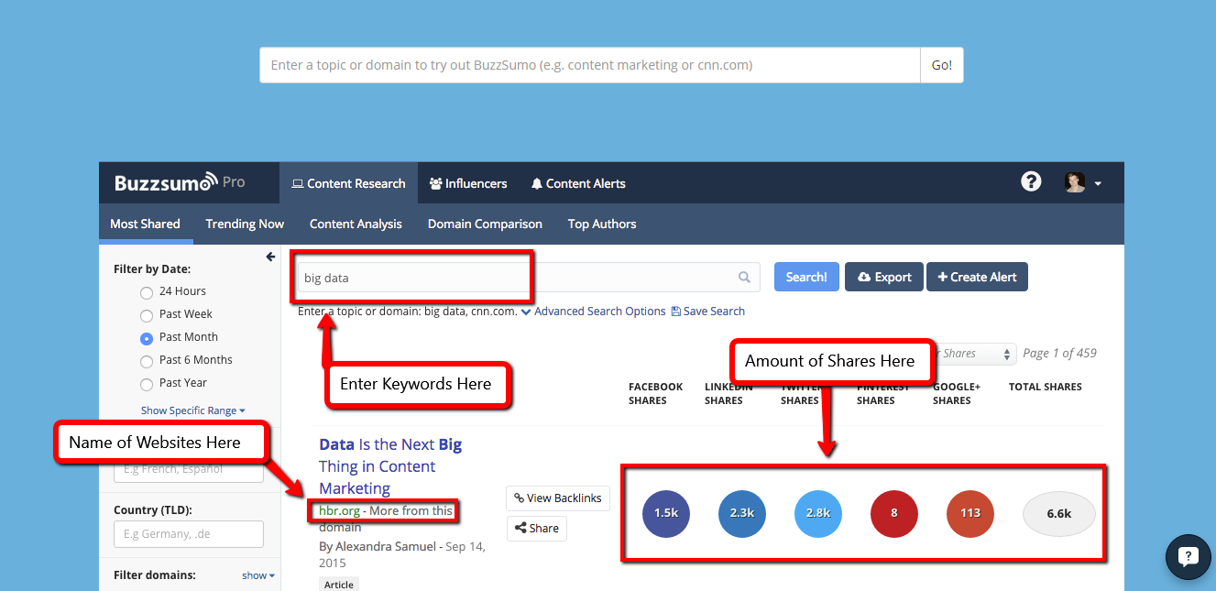Viewport: 1216px width, 591px height.
Task: Click the Article tag label
Action: point(339,585)
